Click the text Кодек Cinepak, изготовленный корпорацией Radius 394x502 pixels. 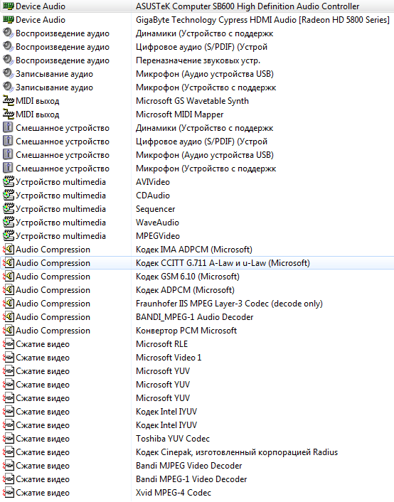tap(237, 452)
